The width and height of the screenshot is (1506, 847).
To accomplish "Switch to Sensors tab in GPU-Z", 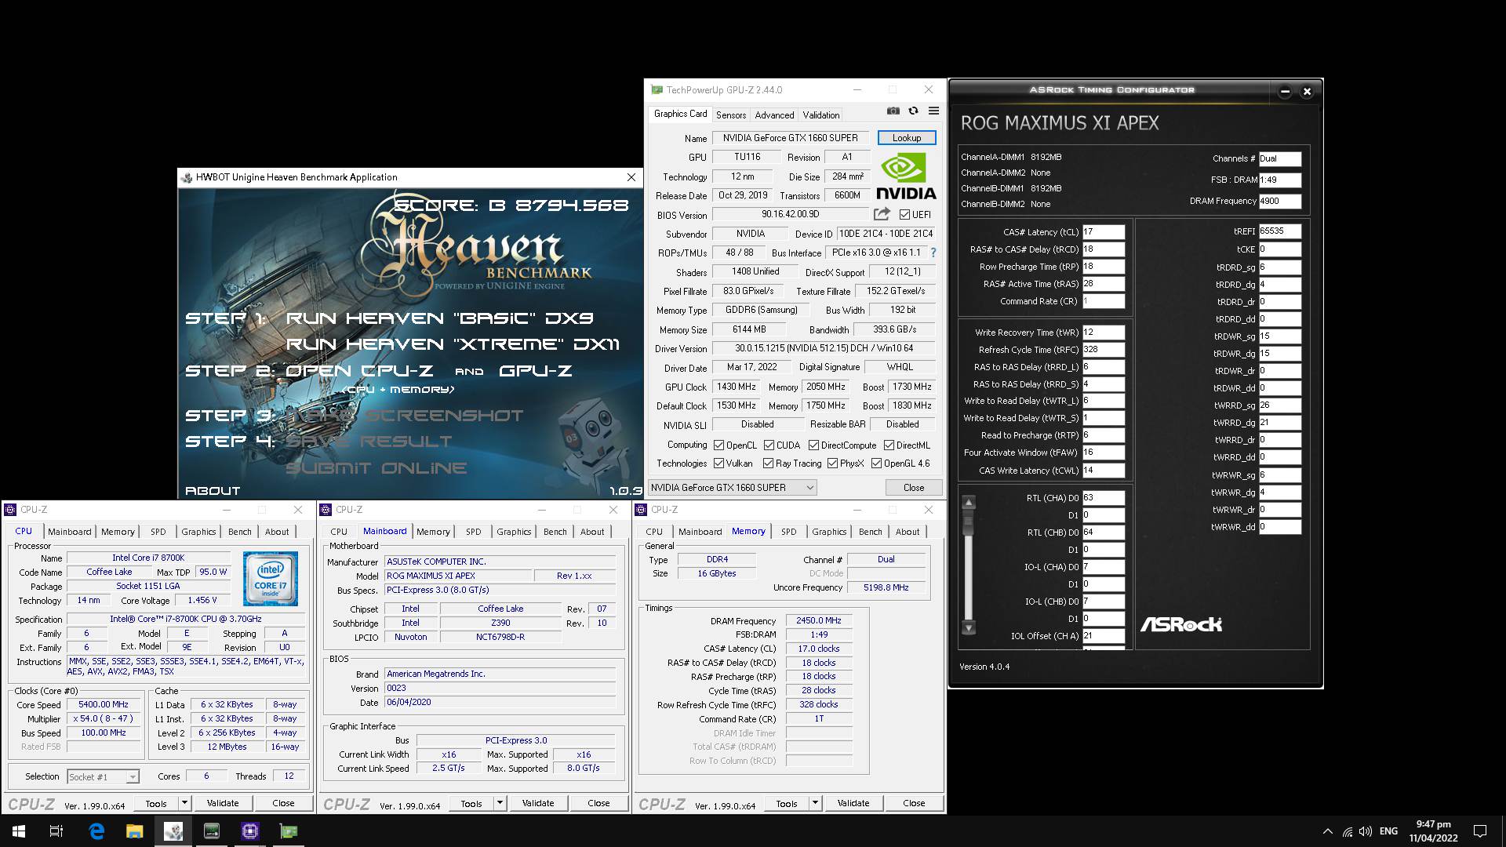I will 731,115.
